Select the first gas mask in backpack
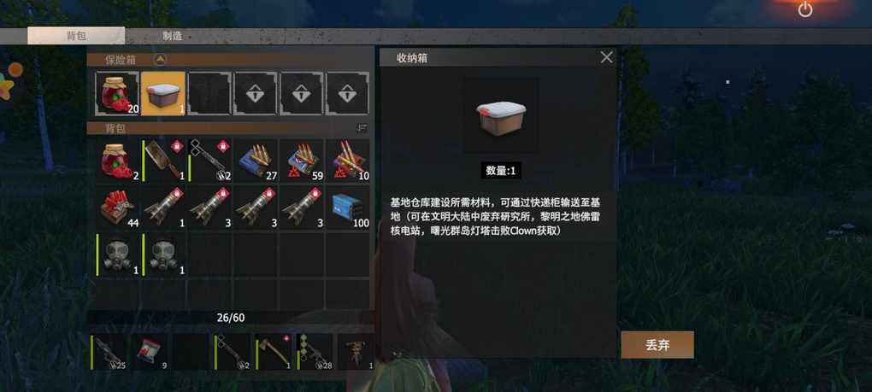The height and width of the screenshot is (392, 872). point(117,255)
